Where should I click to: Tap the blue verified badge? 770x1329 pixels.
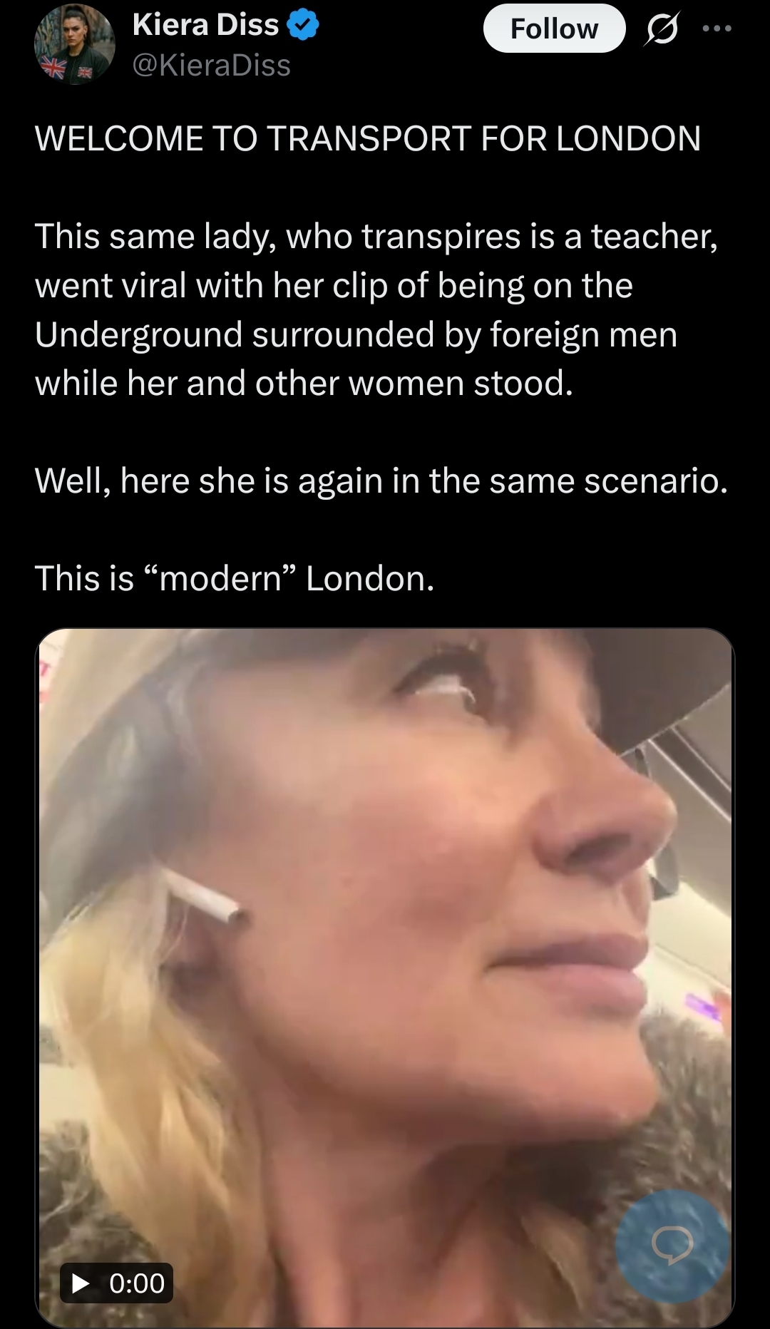302,25
